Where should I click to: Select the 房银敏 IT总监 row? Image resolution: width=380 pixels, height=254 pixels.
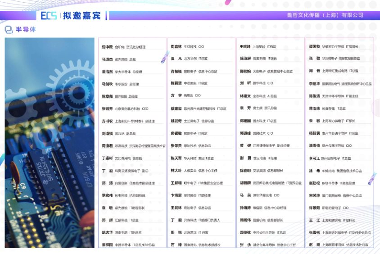pos(189,134)
